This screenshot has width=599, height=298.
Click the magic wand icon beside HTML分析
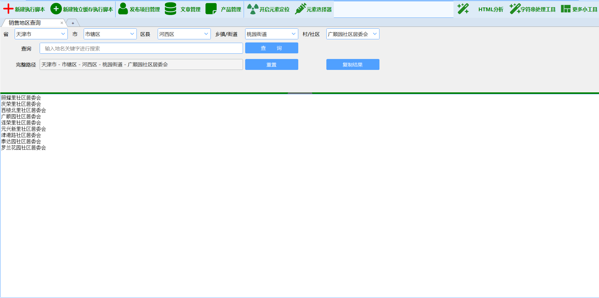point(463,9)
